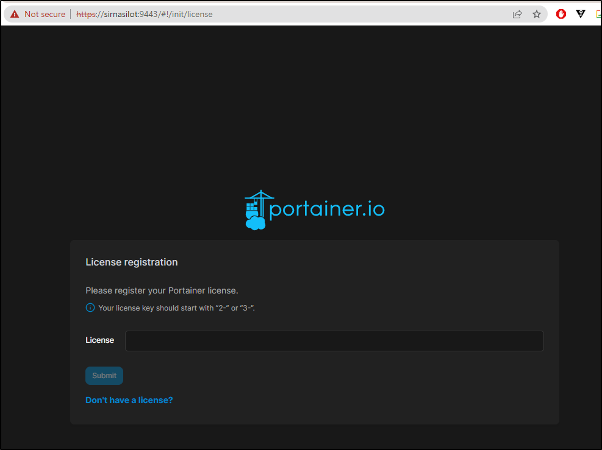Click the Not secure warning triangle icon

15,14
